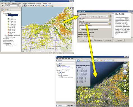The width and height of the screenshot is (133, 107).
Task: Expand the cleveland_bg selection layer in ArcMap
Action: 5,35
